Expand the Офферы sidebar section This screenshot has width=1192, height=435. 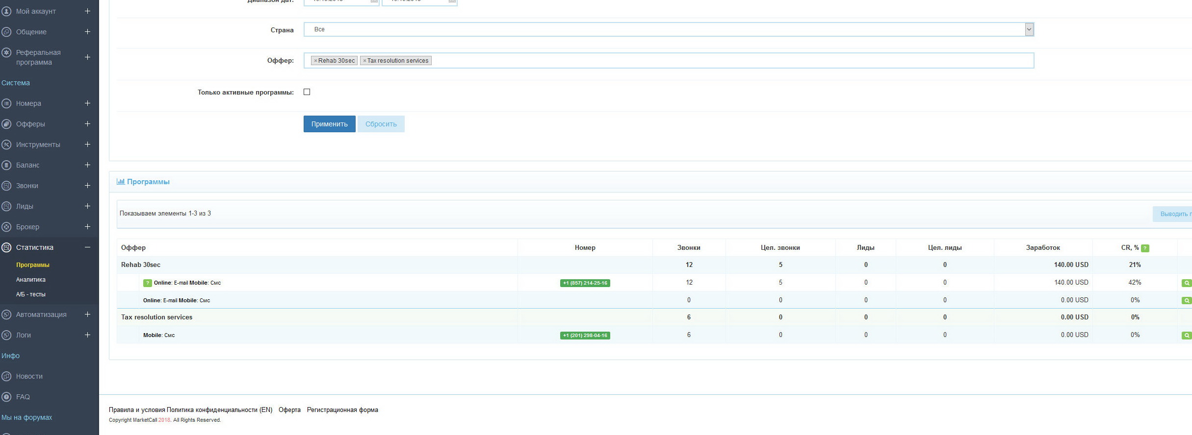click(87, 124)
